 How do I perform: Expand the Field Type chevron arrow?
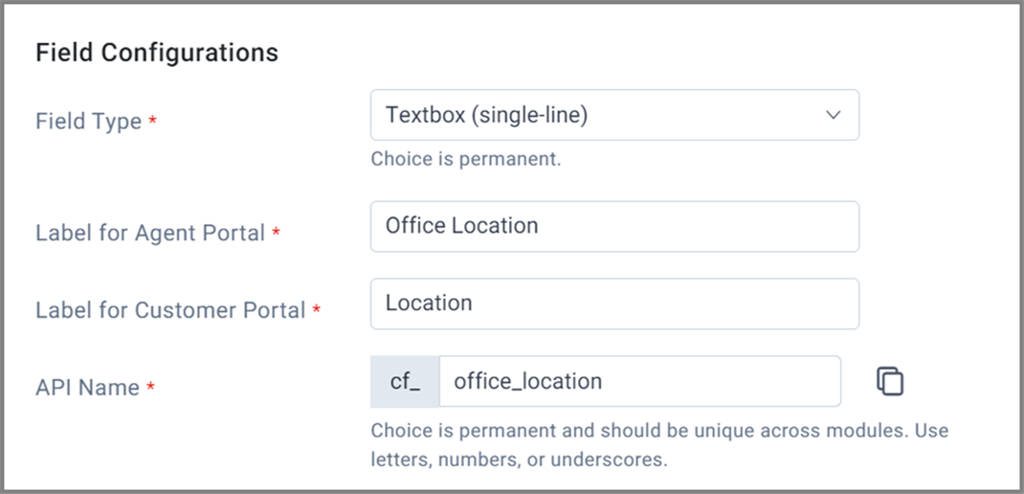tap(833, 115)
